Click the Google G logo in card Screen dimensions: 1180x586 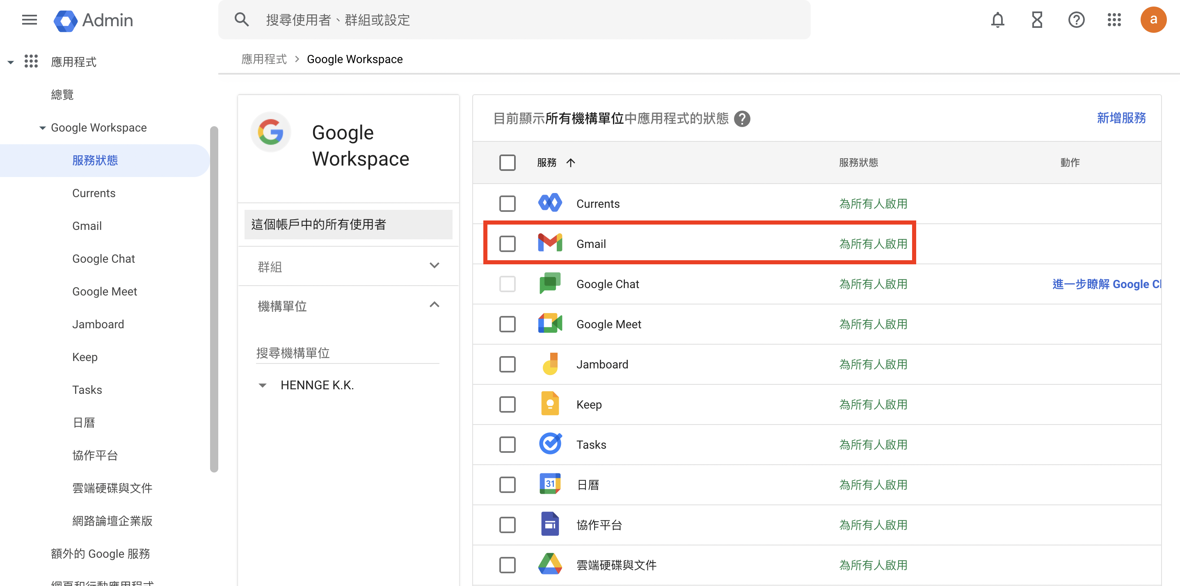point(271,132)
